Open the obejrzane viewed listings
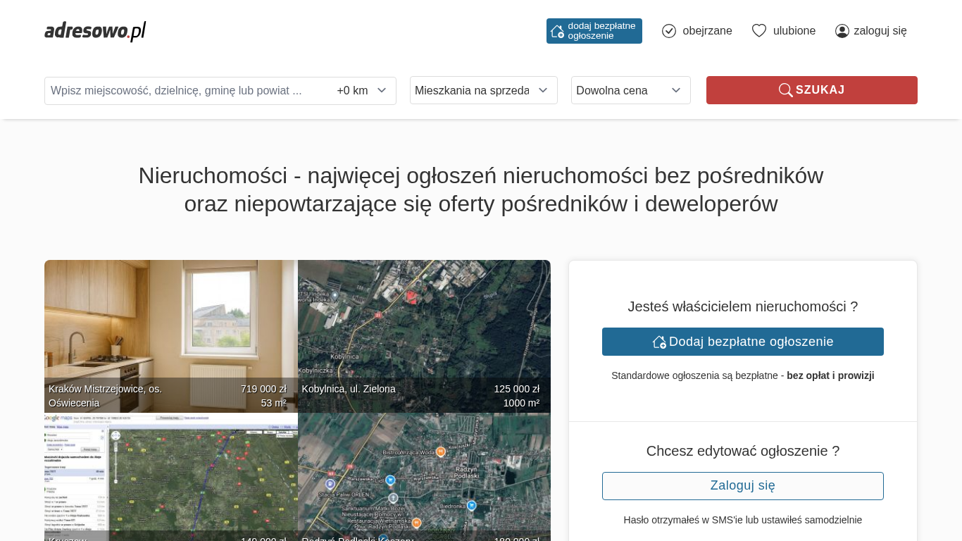The height and width of the screenshot is (541, 962). coord(706,31)
